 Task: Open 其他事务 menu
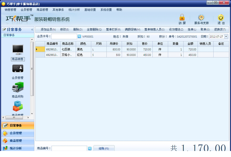coord(58,10)
